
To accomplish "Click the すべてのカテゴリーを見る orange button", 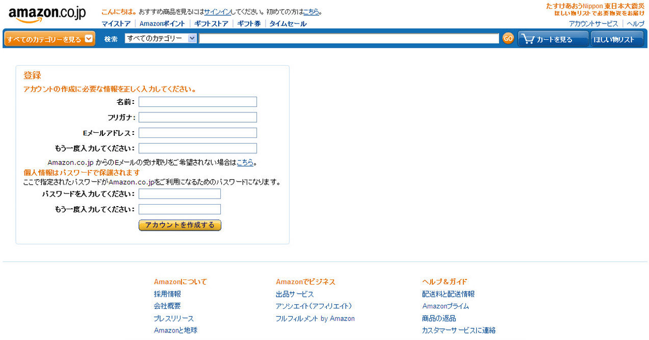I will (x=49, y=39).
